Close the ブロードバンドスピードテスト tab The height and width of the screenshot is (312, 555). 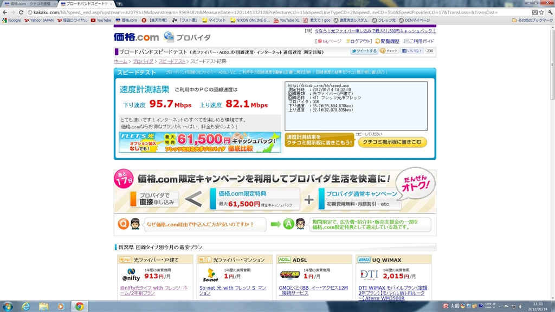pos(111,4)
